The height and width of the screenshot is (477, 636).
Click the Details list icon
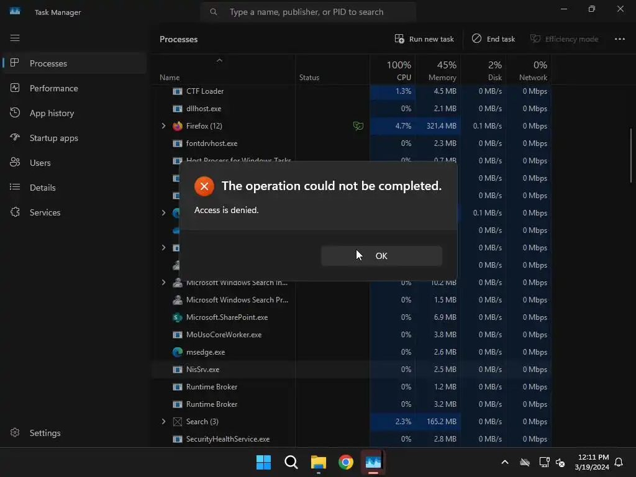pos(15,187)
